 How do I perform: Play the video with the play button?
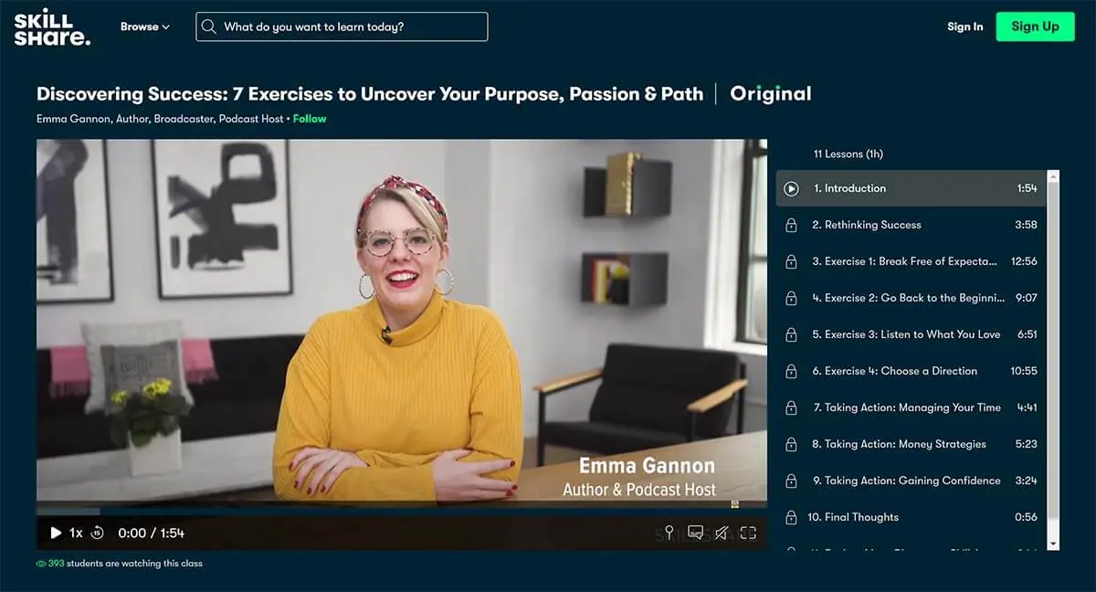(x=56, y=533)
